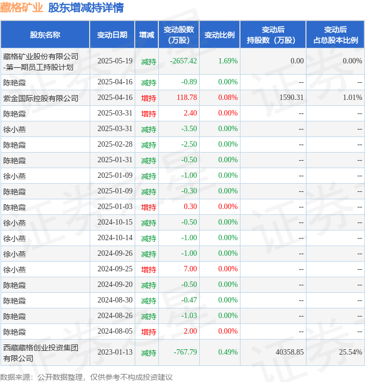
Task: Click the date 2024-09-26
Action: (x=115, y=254)
